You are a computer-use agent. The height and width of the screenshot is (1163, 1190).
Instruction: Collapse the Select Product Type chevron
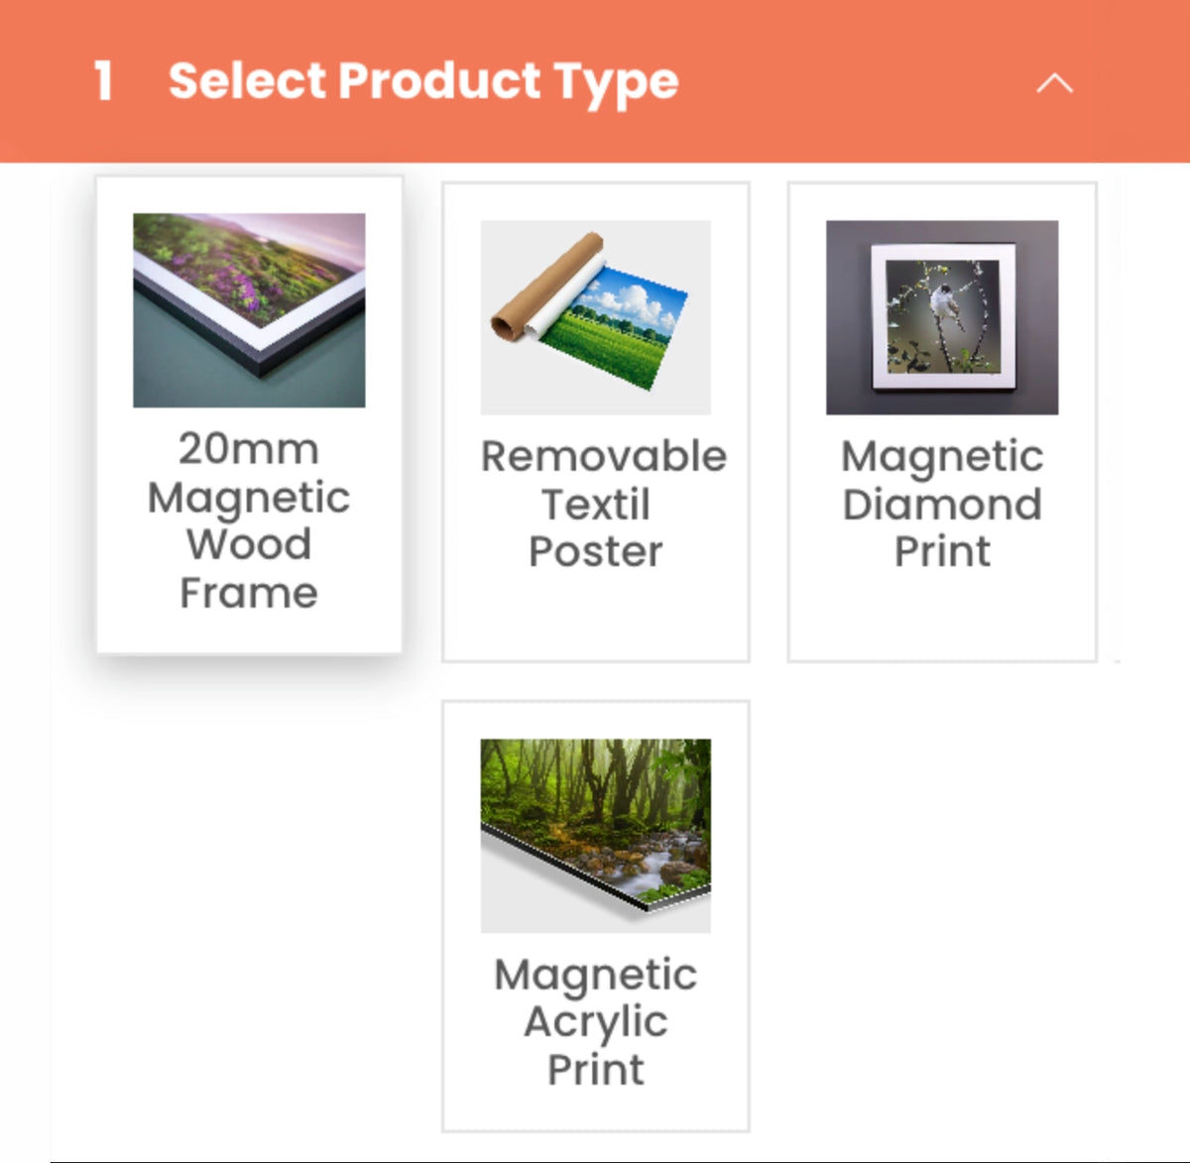coord(1054,83)
